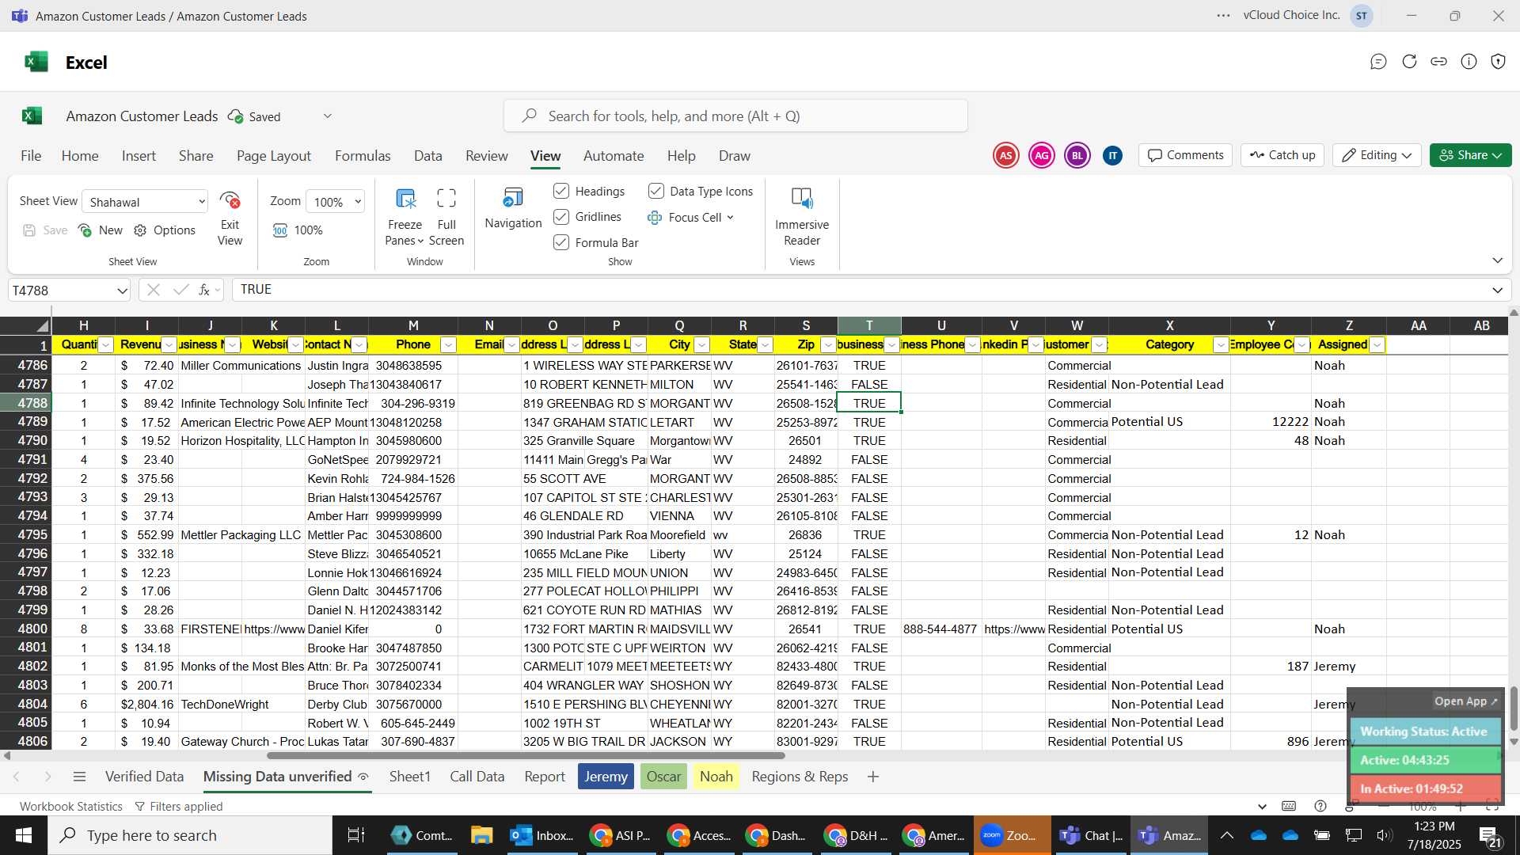Select row 4800 header
Image resolution: width=1520 pixels, height=855 pixels.
click(25, 629)
